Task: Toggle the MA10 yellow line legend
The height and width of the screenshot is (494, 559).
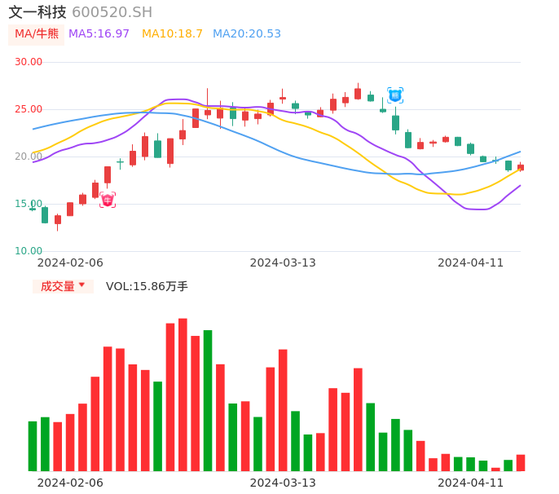Action: click(172, 34)
